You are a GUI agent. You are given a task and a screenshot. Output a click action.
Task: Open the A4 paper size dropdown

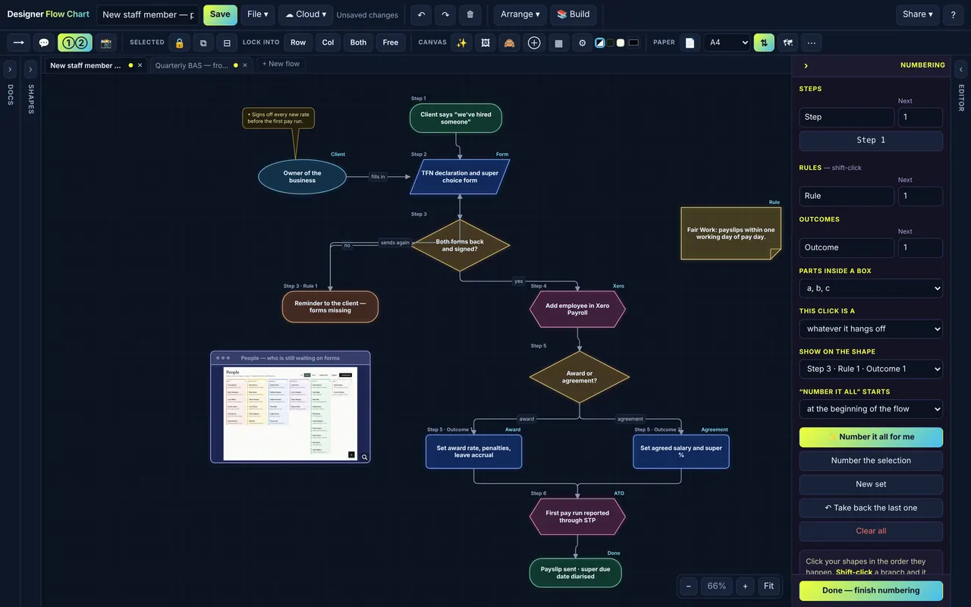coord(727,42)
